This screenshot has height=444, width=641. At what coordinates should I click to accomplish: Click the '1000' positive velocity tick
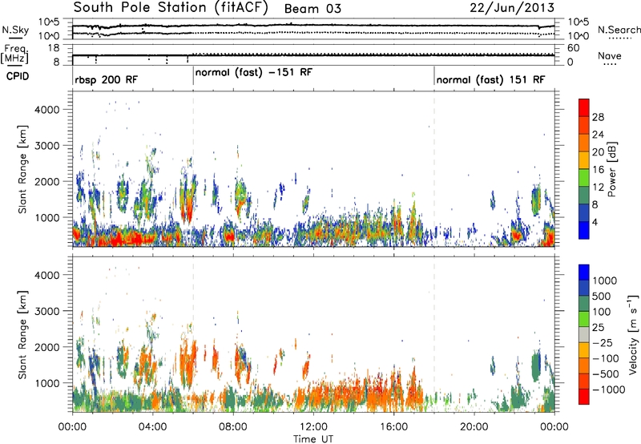tap(604, 281)
